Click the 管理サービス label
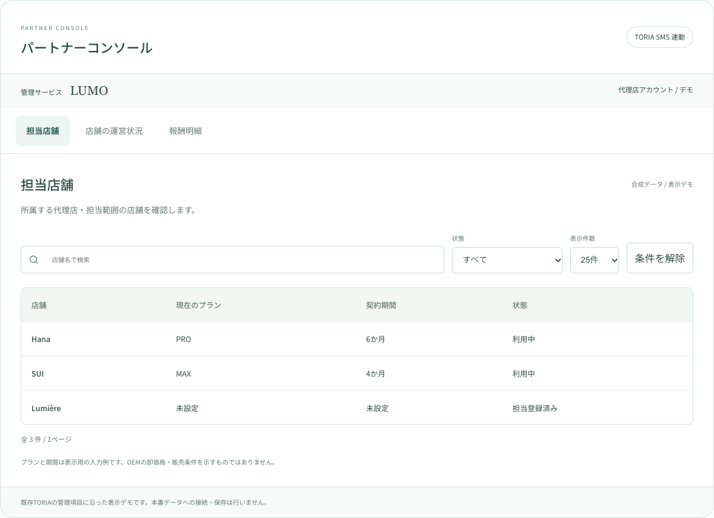 41,92
